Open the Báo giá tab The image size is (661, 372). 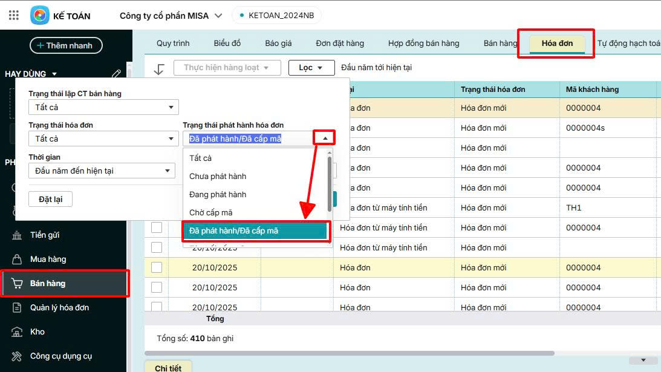click(278, 44)
